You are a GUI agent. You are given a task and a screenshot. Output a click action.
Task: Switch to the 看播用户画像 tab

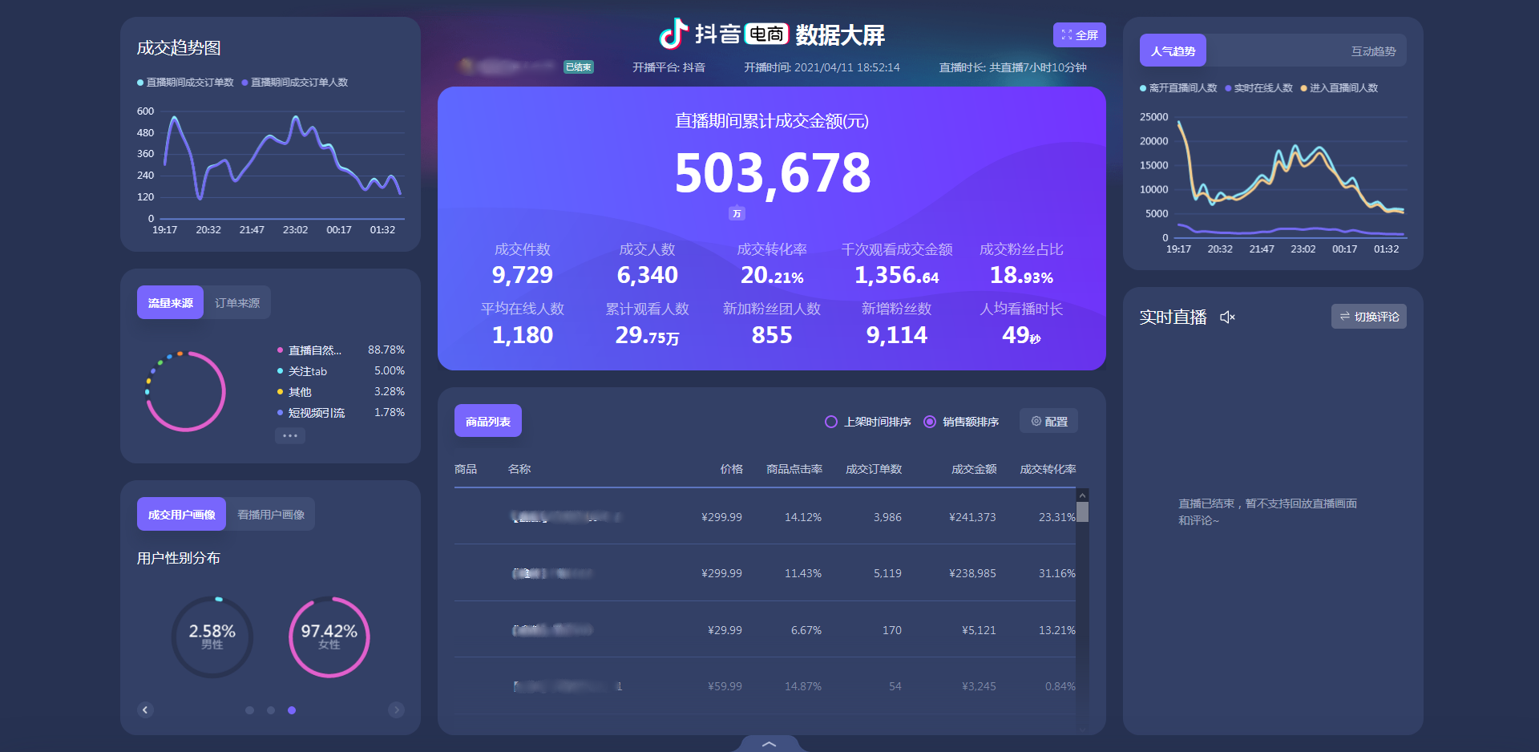click(270, 514)
